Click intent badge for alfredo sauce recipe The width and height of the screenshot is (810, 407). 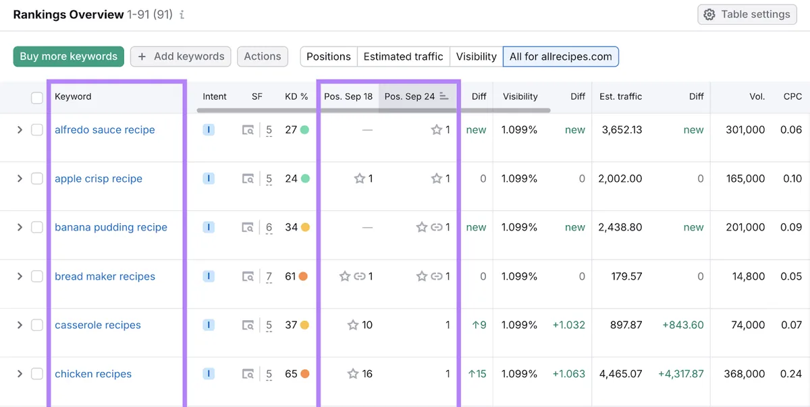point(209,130)
